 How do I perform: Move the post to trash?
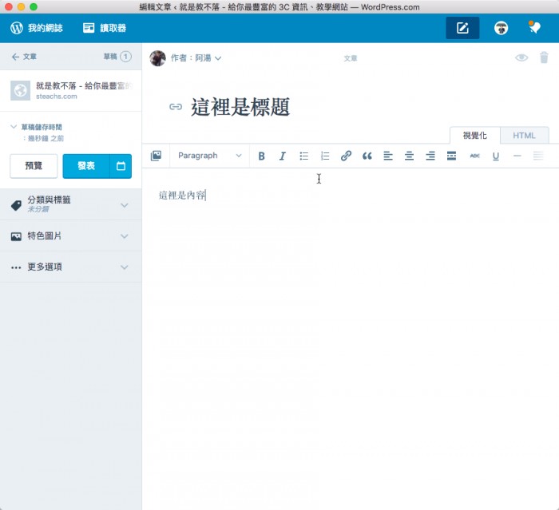pyautogui.click(x=544, y=57)
